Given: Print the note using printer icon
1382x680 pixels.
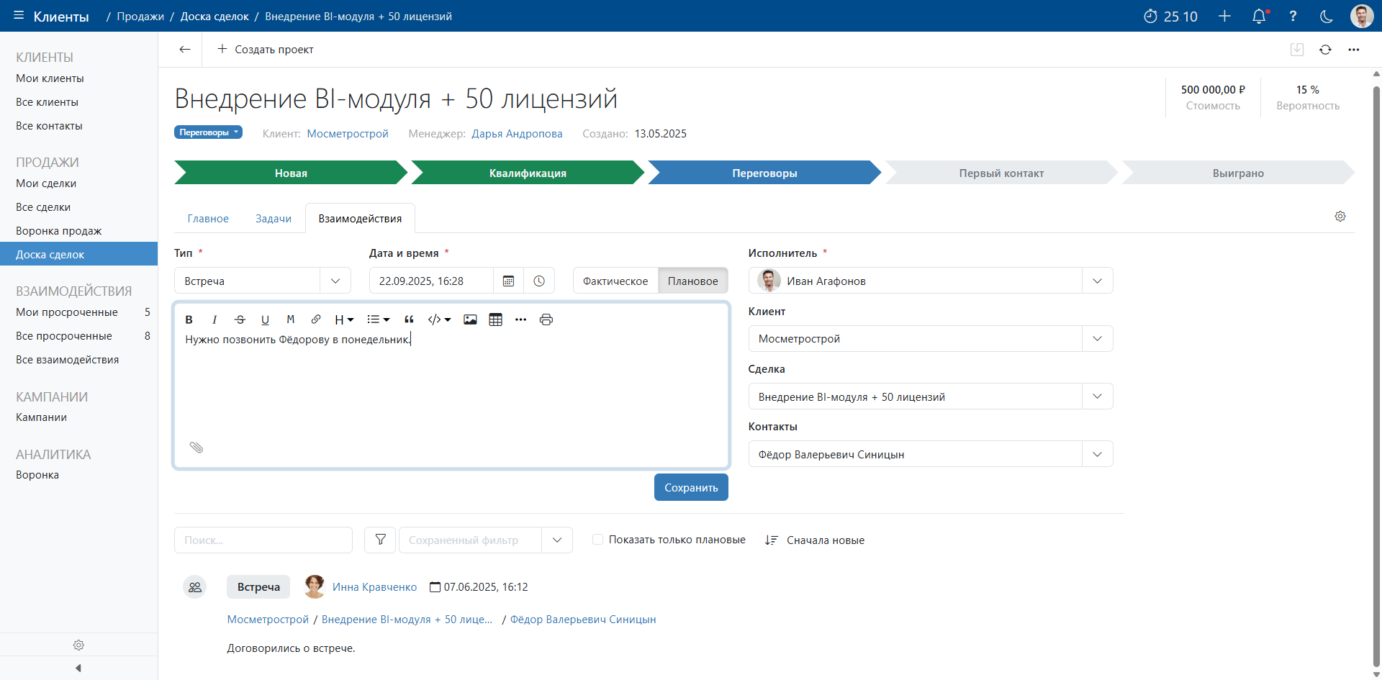Looking at the screenshot, I should click(x=546, y=319).
